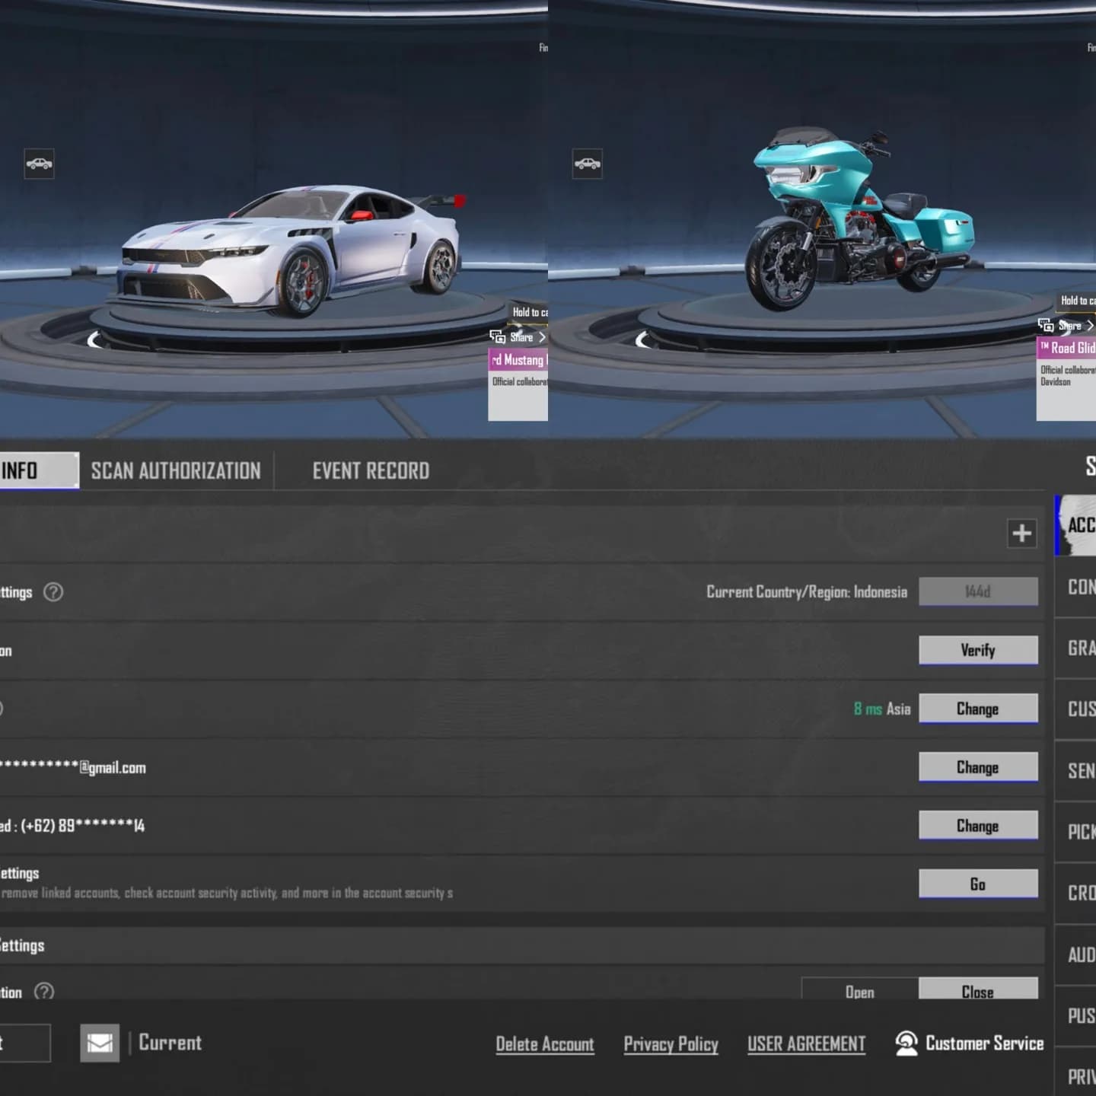Click the vehicle icon beside the Mustang

[x=39, y=164]
